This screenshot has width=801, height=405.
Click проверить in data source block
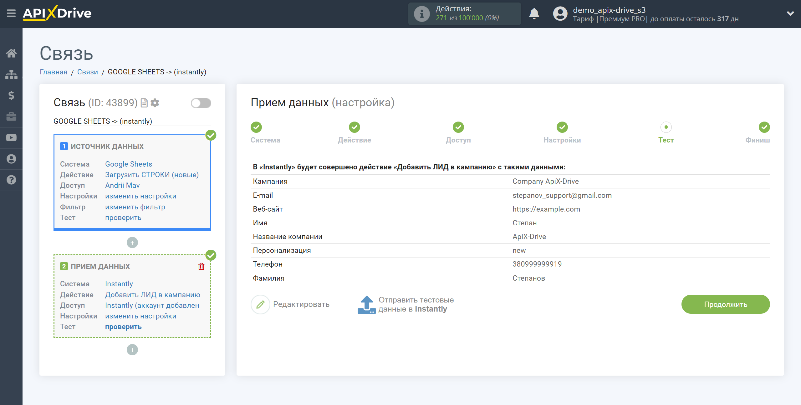(x=123, y=217)
